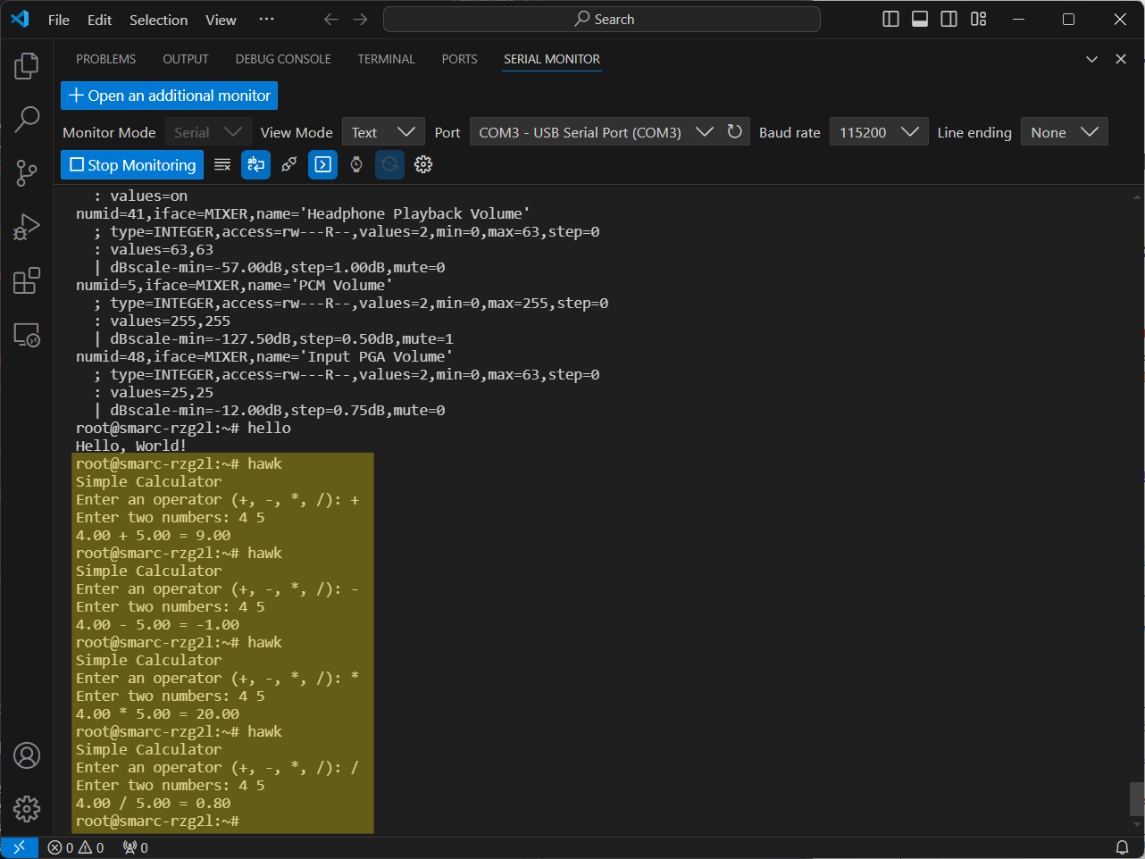This screenshot has height=859, width=1145.
Task: Select the SERIAL MONITOR tab
Action: (x=552, y=59)
